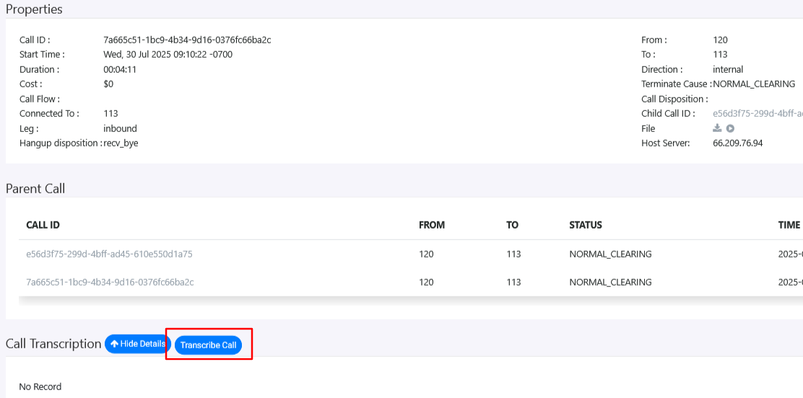Click the TIME column header
The width and height of the screenshot is (803, 398).
coord(789,225)
